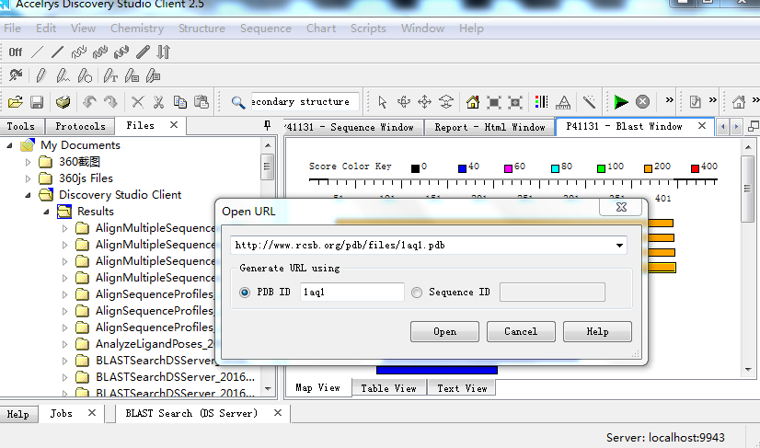This screenshot has height=448, width=760.
Task: Select the four-arrow translate tool
Action: tap(424, 102)
